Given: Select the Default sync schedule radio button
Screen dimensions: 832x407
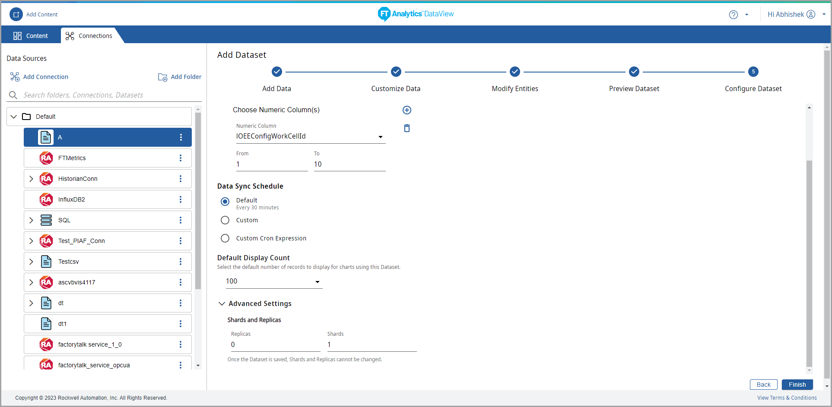Looking at the screenshot, I should 225,202.
